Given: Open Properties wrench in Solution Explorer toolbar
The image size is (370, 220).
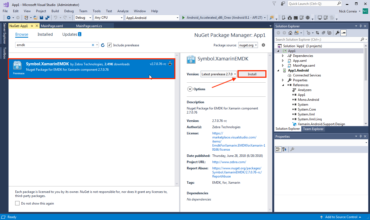Looking at the screenshot, I should coord(337,33).
